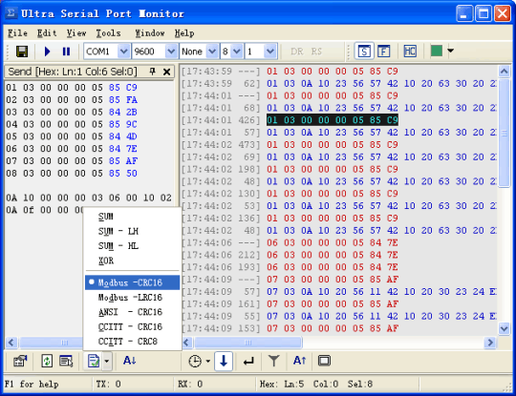This screenshot has width=516, height=396.
Task: Open the Edit menu
Action: [x=47, y=33]
